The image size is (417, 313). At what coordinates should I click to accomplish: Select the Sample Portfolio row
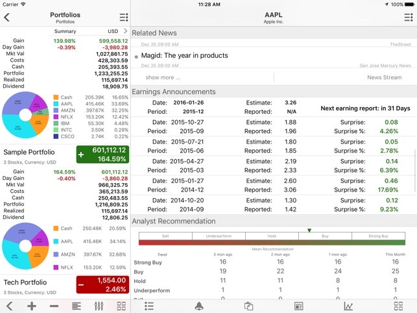coord(38,155)
